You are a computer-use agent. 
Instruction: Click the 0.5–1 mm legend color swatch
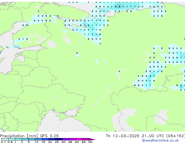click(12, 139)
